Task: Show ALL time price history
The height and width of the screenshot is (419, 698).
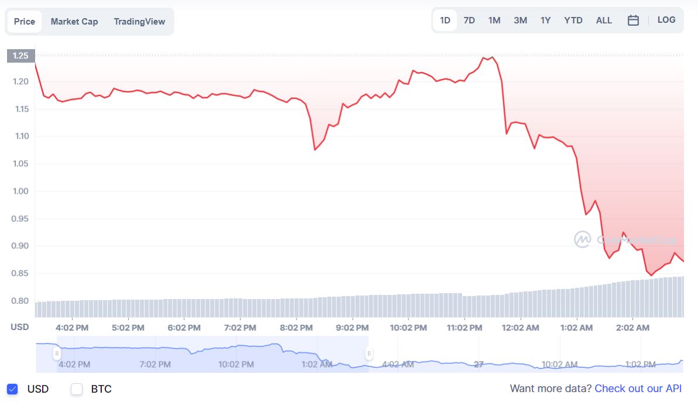Action: tap(604, 20)
